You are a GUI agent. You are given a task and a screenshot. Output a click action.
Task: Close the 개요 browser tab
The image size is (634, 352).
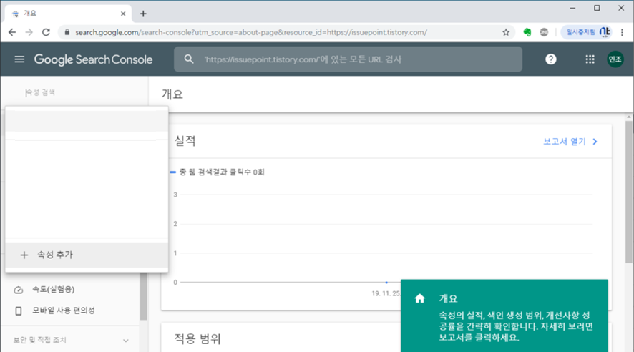(x=123, y=14)
